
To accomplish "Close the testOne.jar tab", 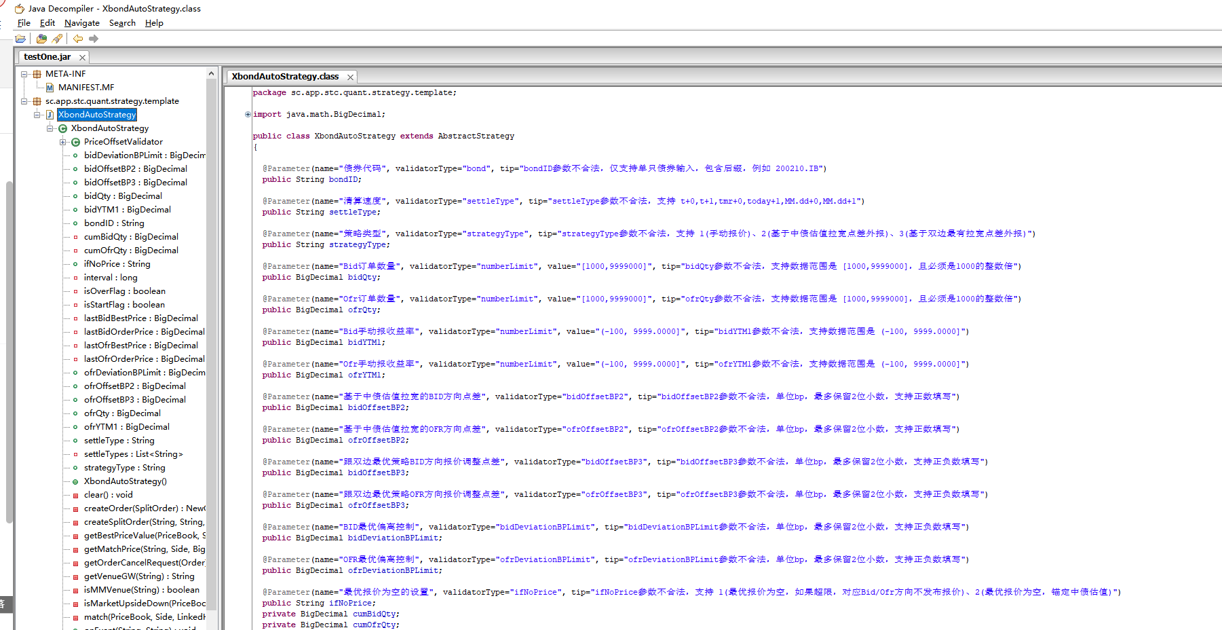I will click(82, 58).
